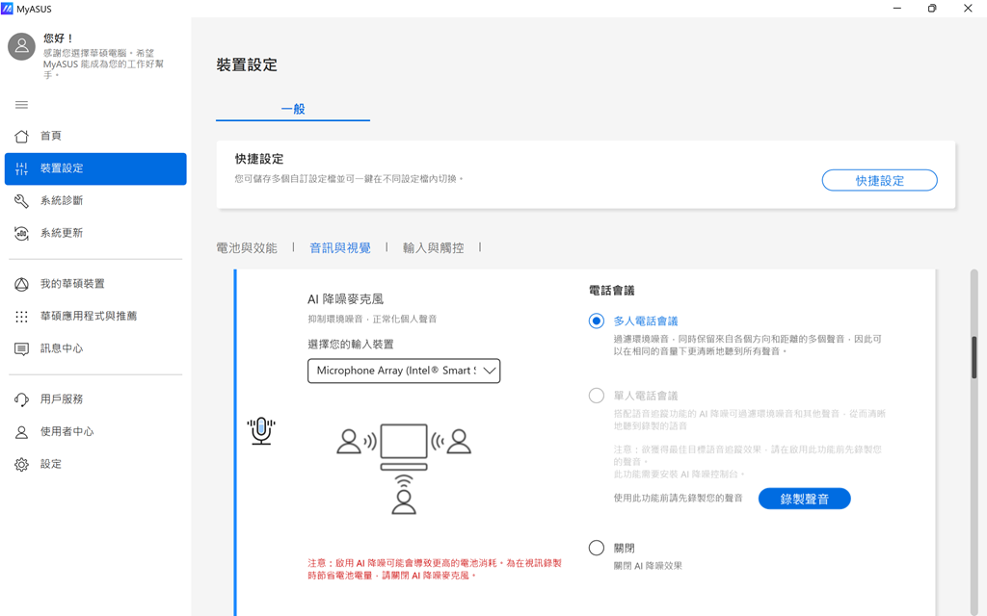Open the Microphone Array input device dropdown
Viewport: 987px width, 616px height.
point(404,371)
